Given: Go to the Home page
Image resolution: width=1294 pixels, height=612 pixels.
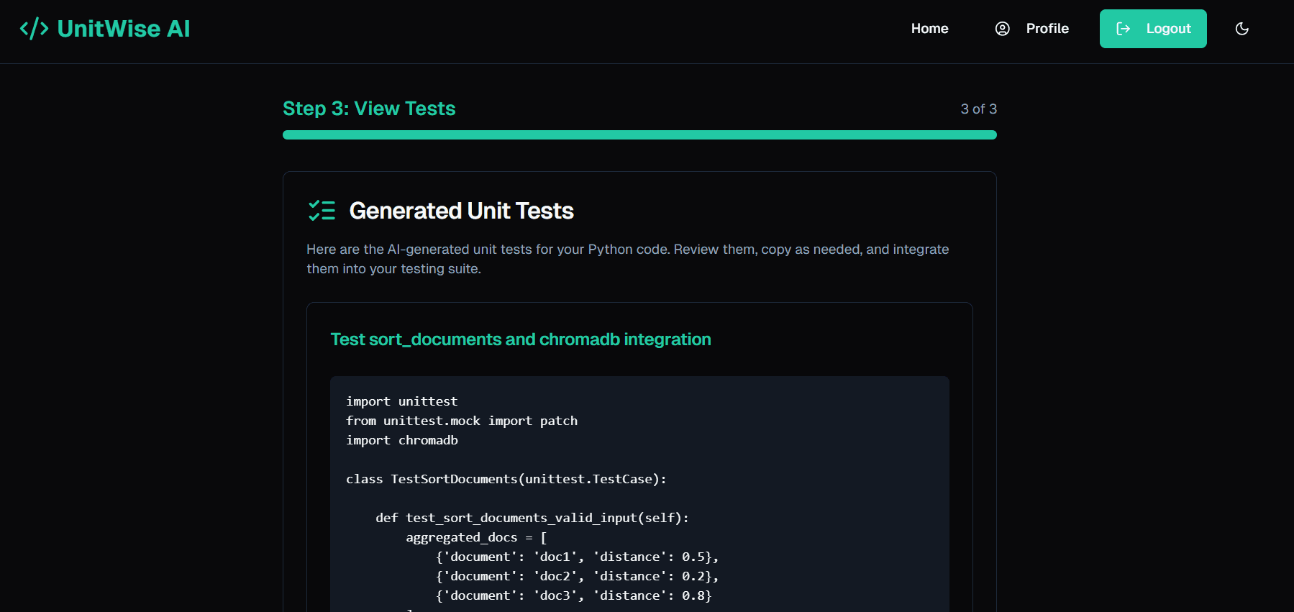Looking at the screenshot, I should click(x=929, y=29).
